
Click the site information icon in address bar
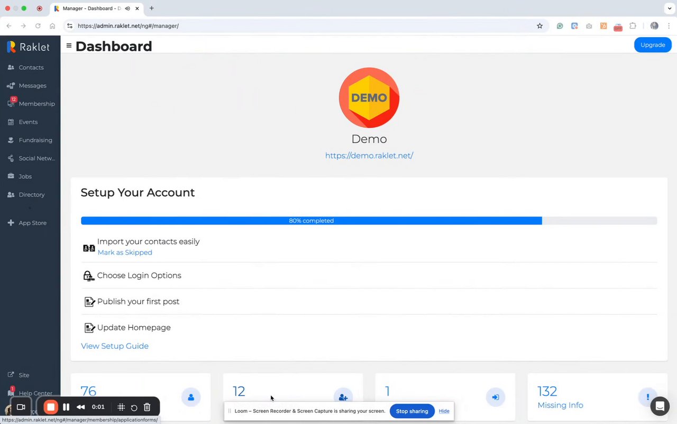[x=69, y=26]
